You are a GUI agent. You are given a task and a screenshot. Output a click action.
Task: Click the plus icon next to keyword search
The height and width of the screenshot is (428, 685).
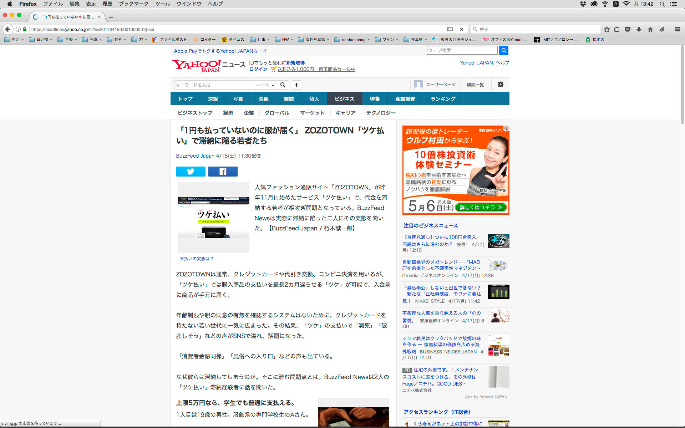coord(296,85)
